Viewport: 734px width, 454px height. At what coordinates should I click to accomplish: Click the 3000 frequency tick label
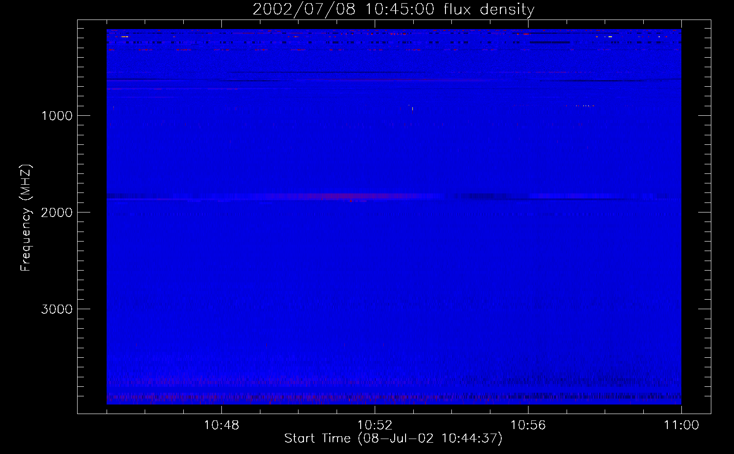(x=57, y=309)
